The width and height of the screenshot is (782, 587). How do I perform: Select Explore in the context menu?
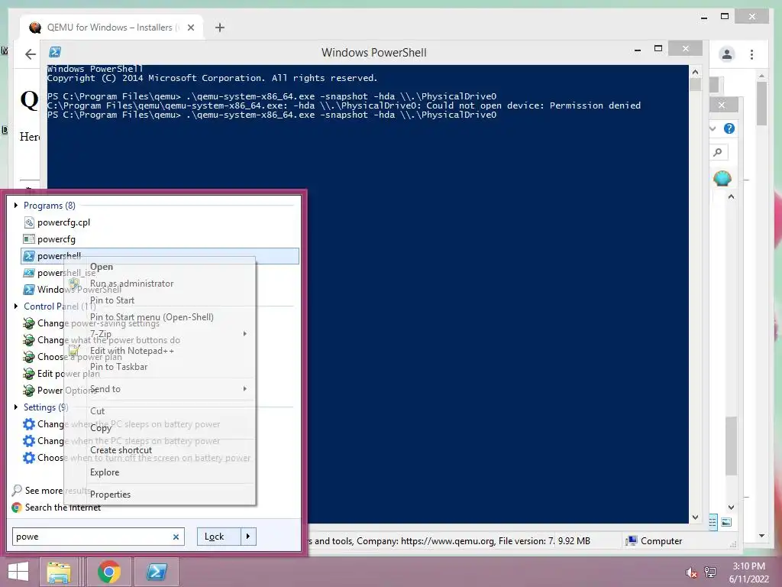point(105,472)
